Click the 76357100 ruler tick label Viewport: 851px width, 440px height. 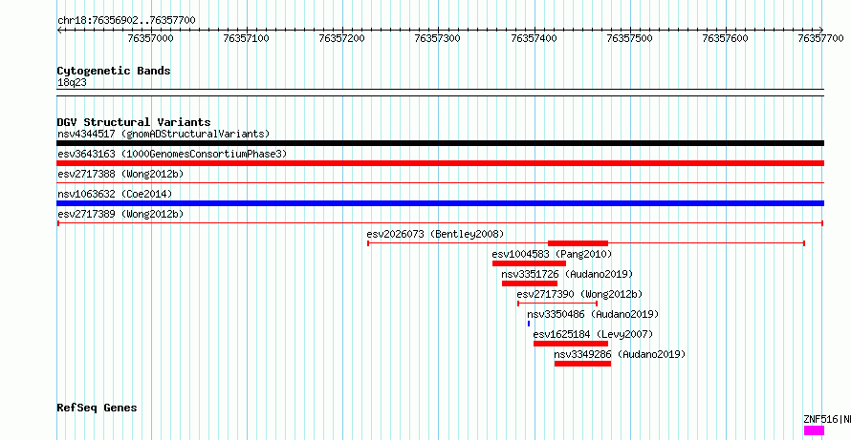(247, 38)
